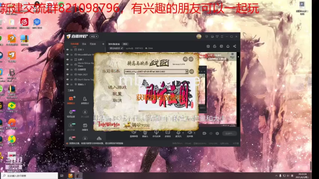
Task: Hide the Gloria Sinica source layer
Action: coord(67,64)
